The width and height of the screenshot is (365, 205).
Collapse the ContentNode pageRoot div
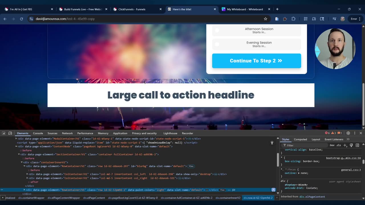(16, 146)
